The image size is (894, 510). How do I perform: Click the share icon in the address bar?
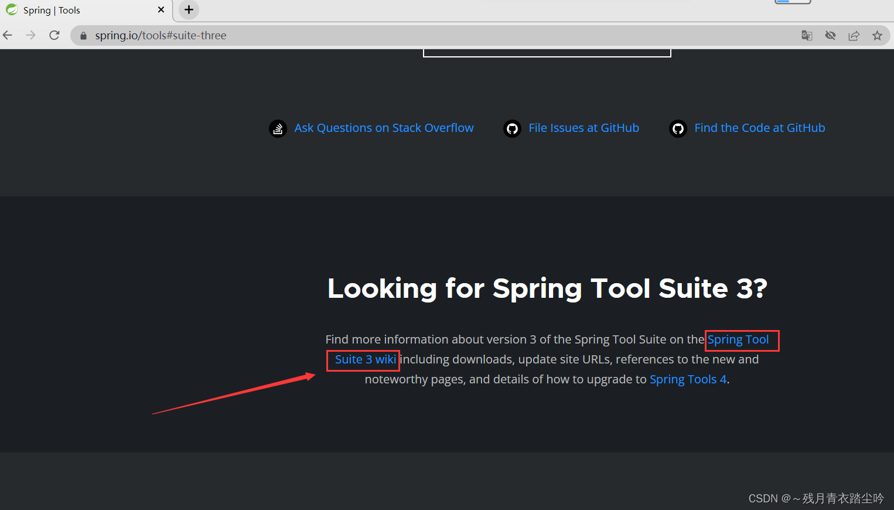[854, 35]
